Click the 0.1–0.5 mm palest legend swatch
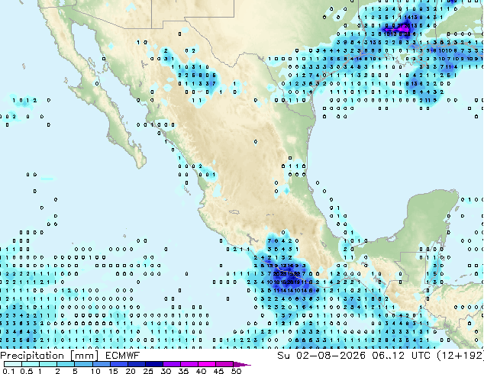 coord(13,364)
